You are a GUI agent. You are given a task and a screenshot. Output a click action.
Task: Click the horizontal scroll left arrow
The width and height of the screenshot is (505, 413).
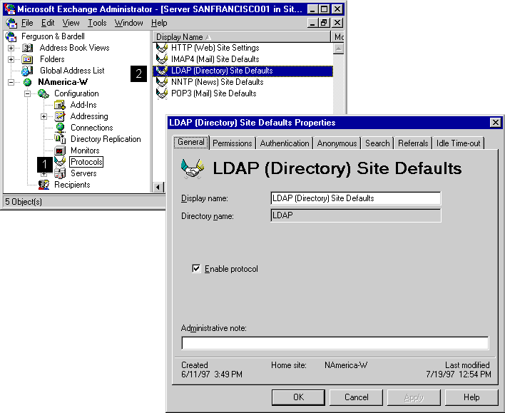158,187
